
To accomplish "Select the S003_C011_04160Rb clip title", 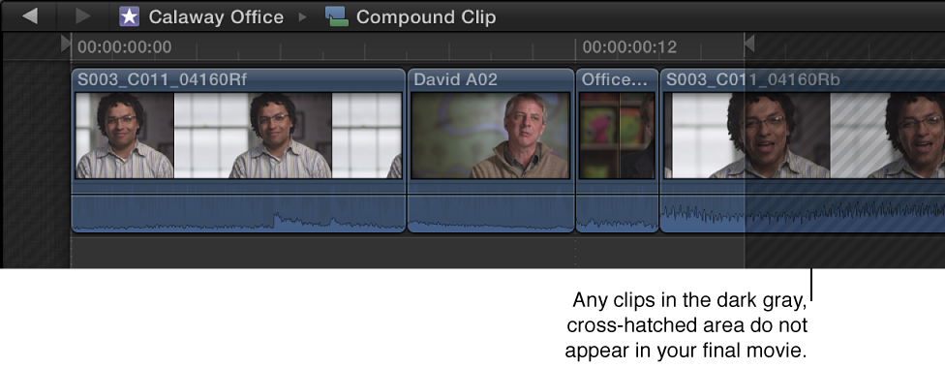I will [x=752, y=80].
